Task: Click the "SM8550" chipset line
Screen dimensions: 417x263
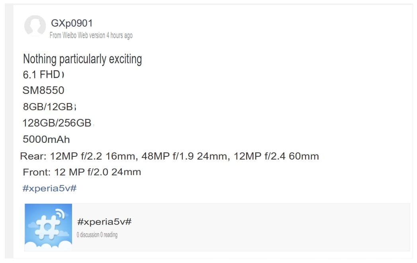Action: [43, 90]
